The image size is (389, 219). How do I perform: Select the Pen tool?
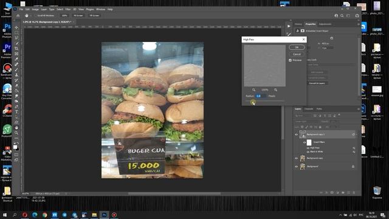pyautogui.click(x=16, y=106)
